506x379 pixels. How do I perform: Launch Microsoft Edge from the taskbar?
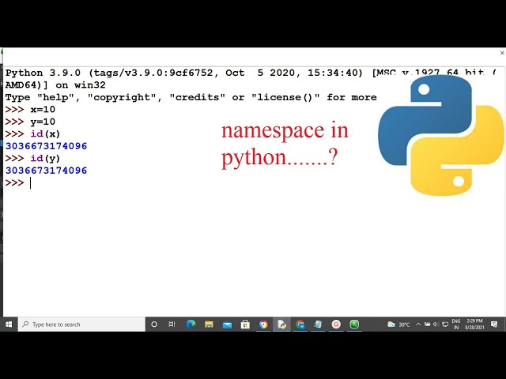[x=191, y=325]
